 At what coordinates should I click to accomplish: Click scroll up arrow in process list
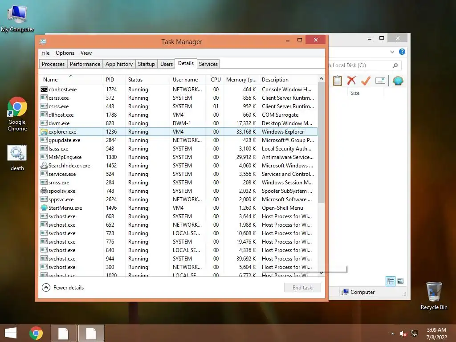pos(321,78)
